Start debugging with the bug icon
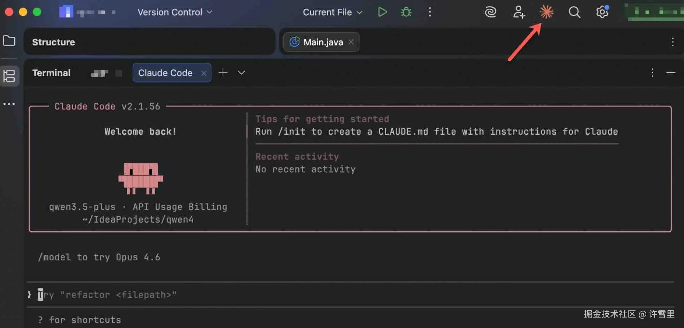This screenshot has height=328, width=684. 406,12
